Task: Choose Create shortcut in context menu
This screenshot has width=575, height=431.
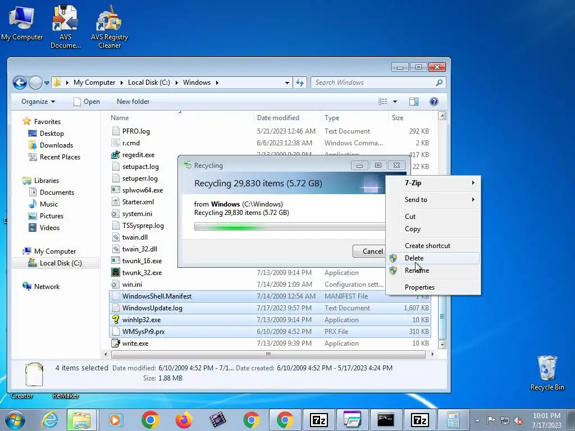Action: [x=433, y=246]
